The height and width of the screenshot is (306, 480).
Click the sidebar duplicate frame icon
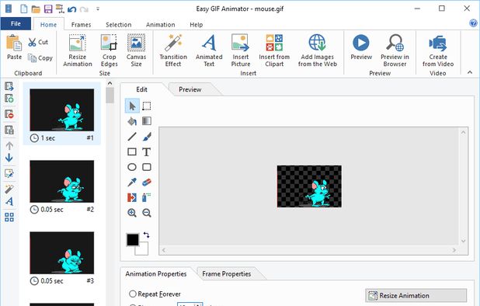pyautogui.click(x=9, y=130)
